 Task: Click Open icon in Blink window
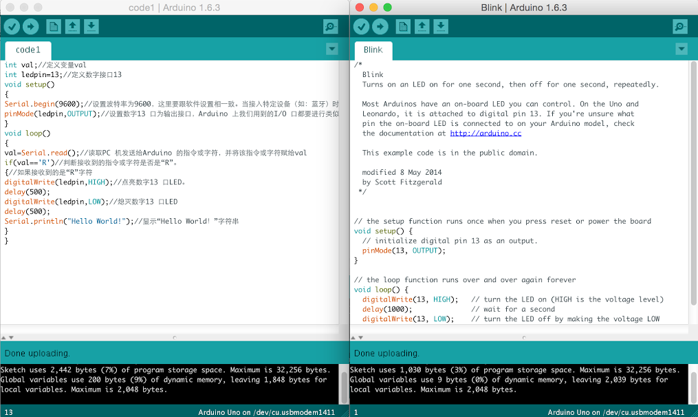click(x=422, y=27)
